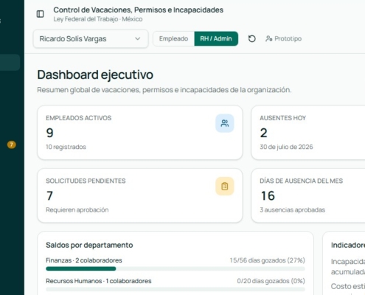Click the Prototipo user icon
Viewport: 365px width, 295px height.
268,38
